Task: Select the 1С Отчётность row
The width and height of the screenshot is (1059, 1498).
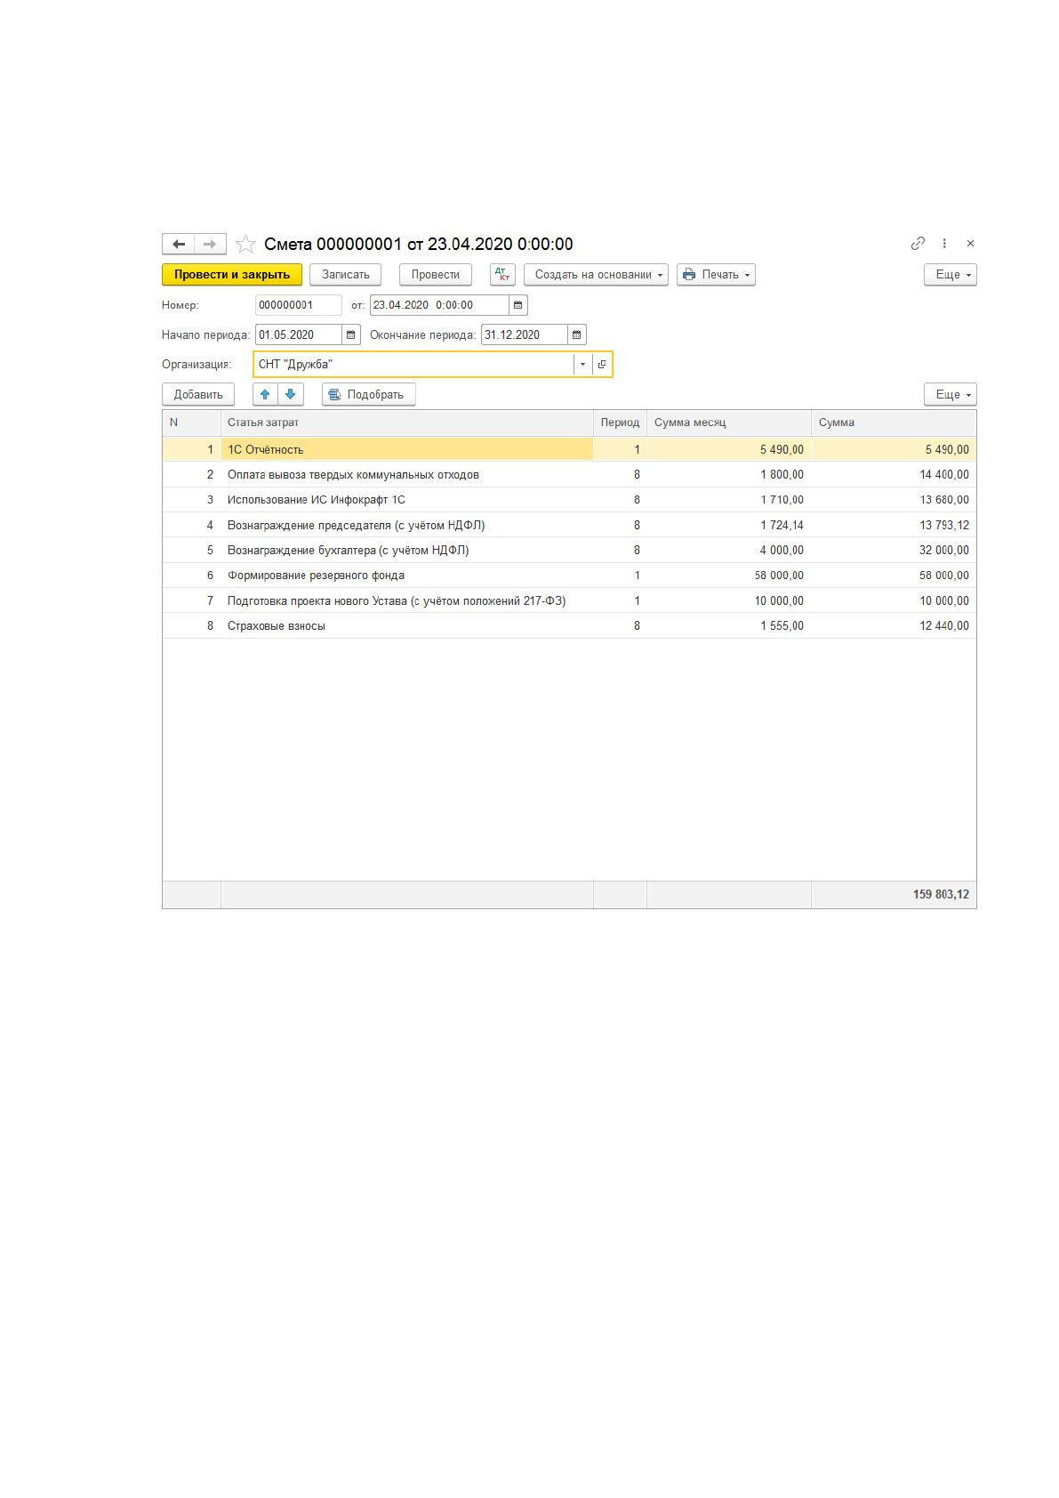Action: [x=569, y=449]
